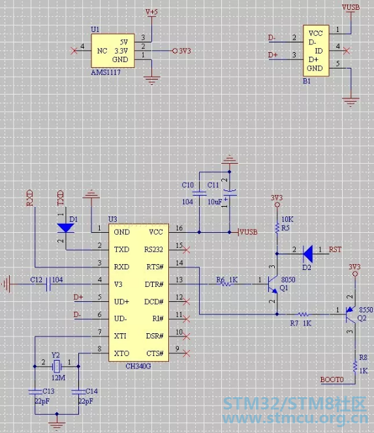Select the CH340G chip U3 body
The image size is (374, 433).
pyautogui.click(x=138, y=293)
